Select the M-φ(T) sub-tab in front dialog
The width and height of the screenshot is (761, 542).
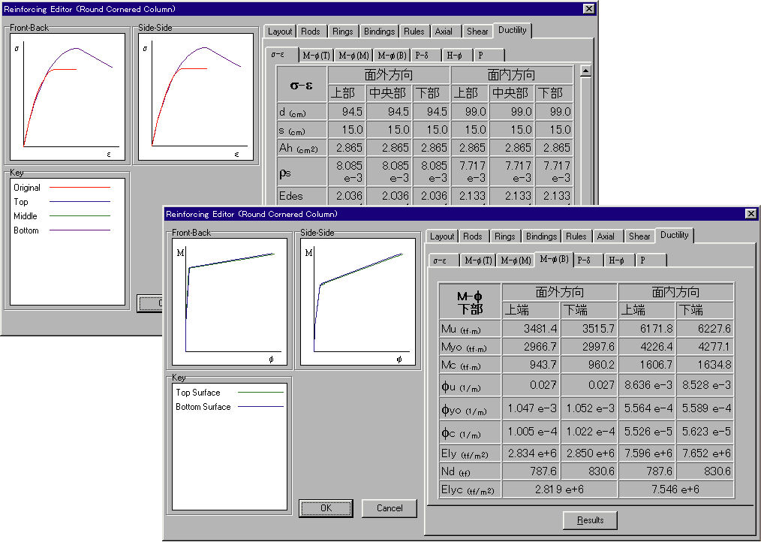pyautogui.click(x=478, y=260)
